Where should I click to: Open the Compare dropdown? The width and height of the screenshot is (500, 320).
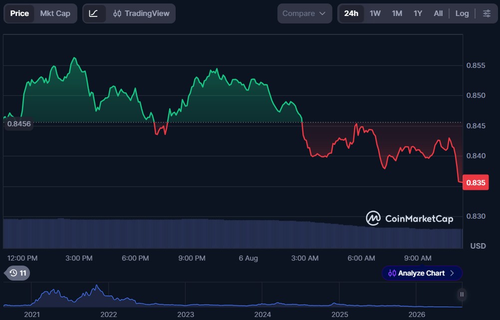(304, 13)
